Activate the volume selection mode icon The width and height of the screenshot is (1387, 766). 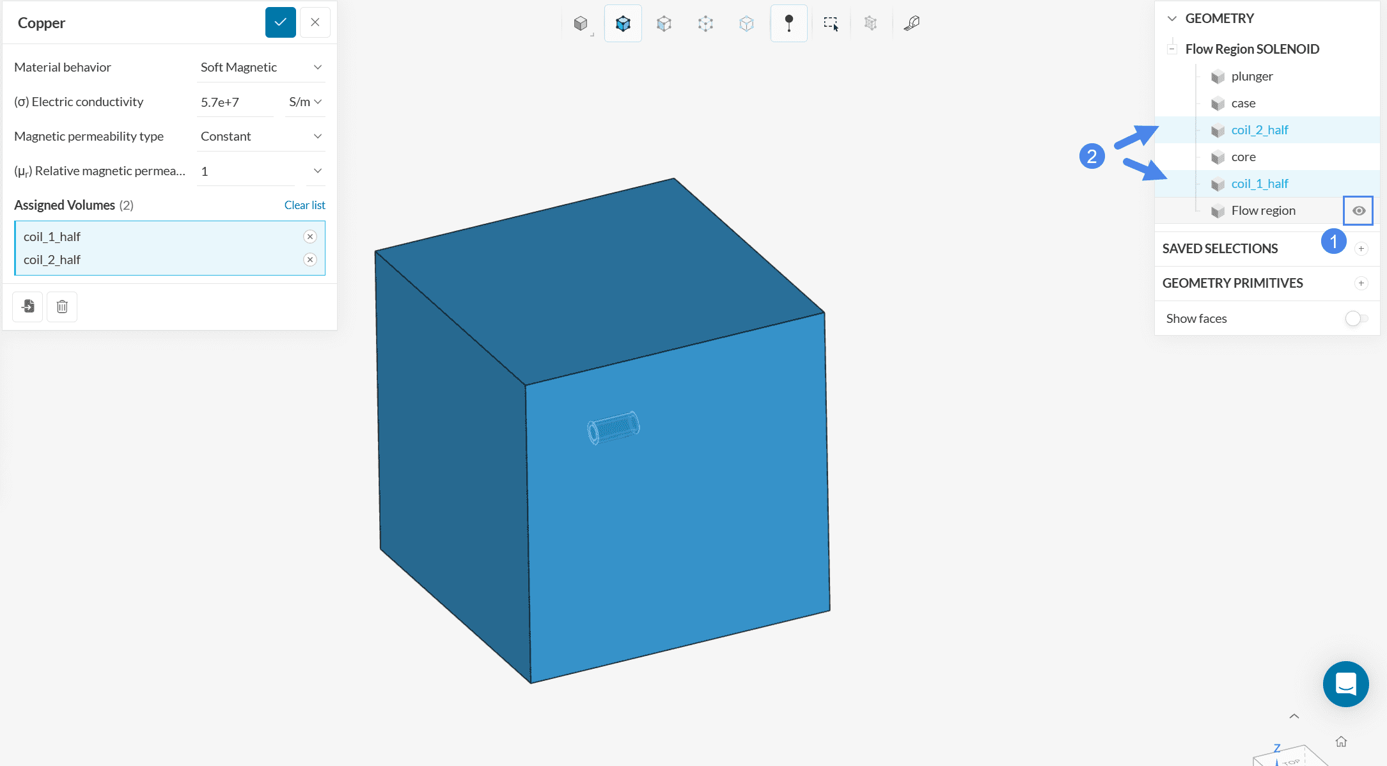point(623,24)
